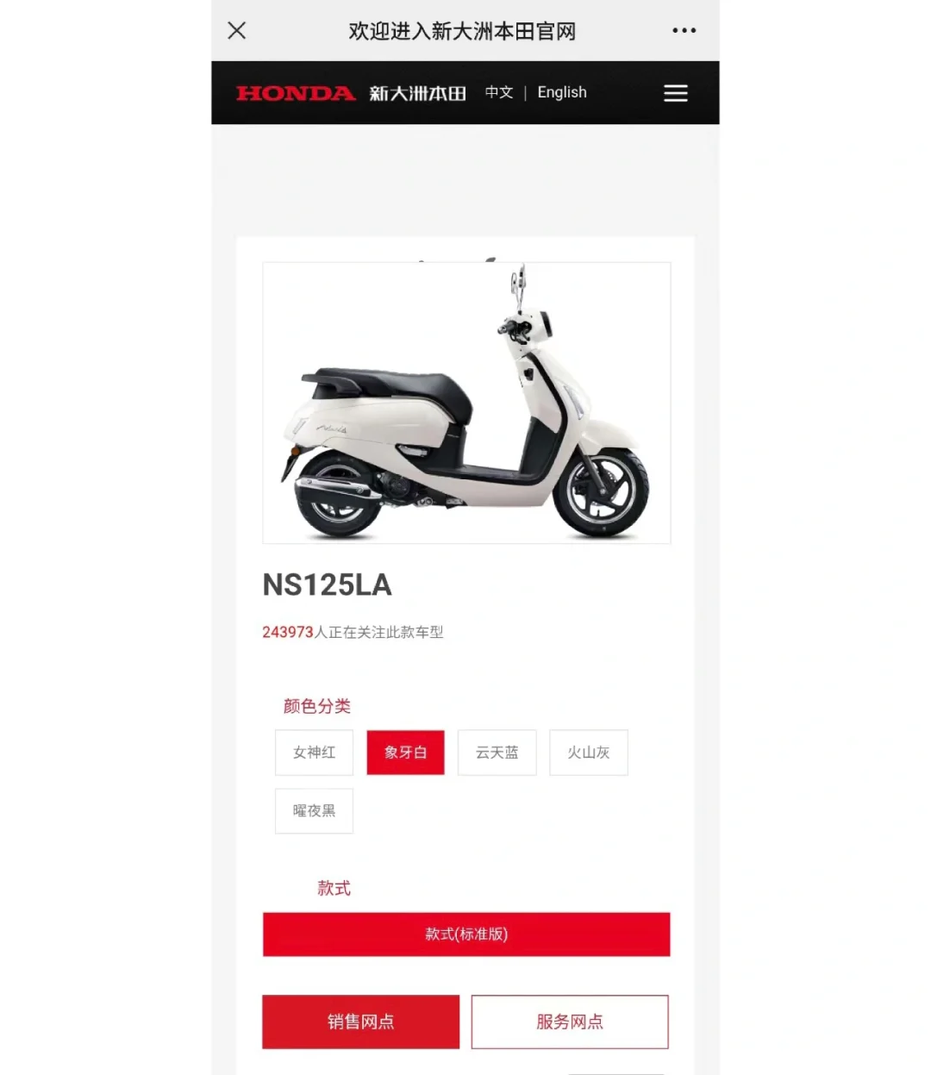Select the 款式(标准版) style option
Screen dimensions: 931x1075
(466, 934)
